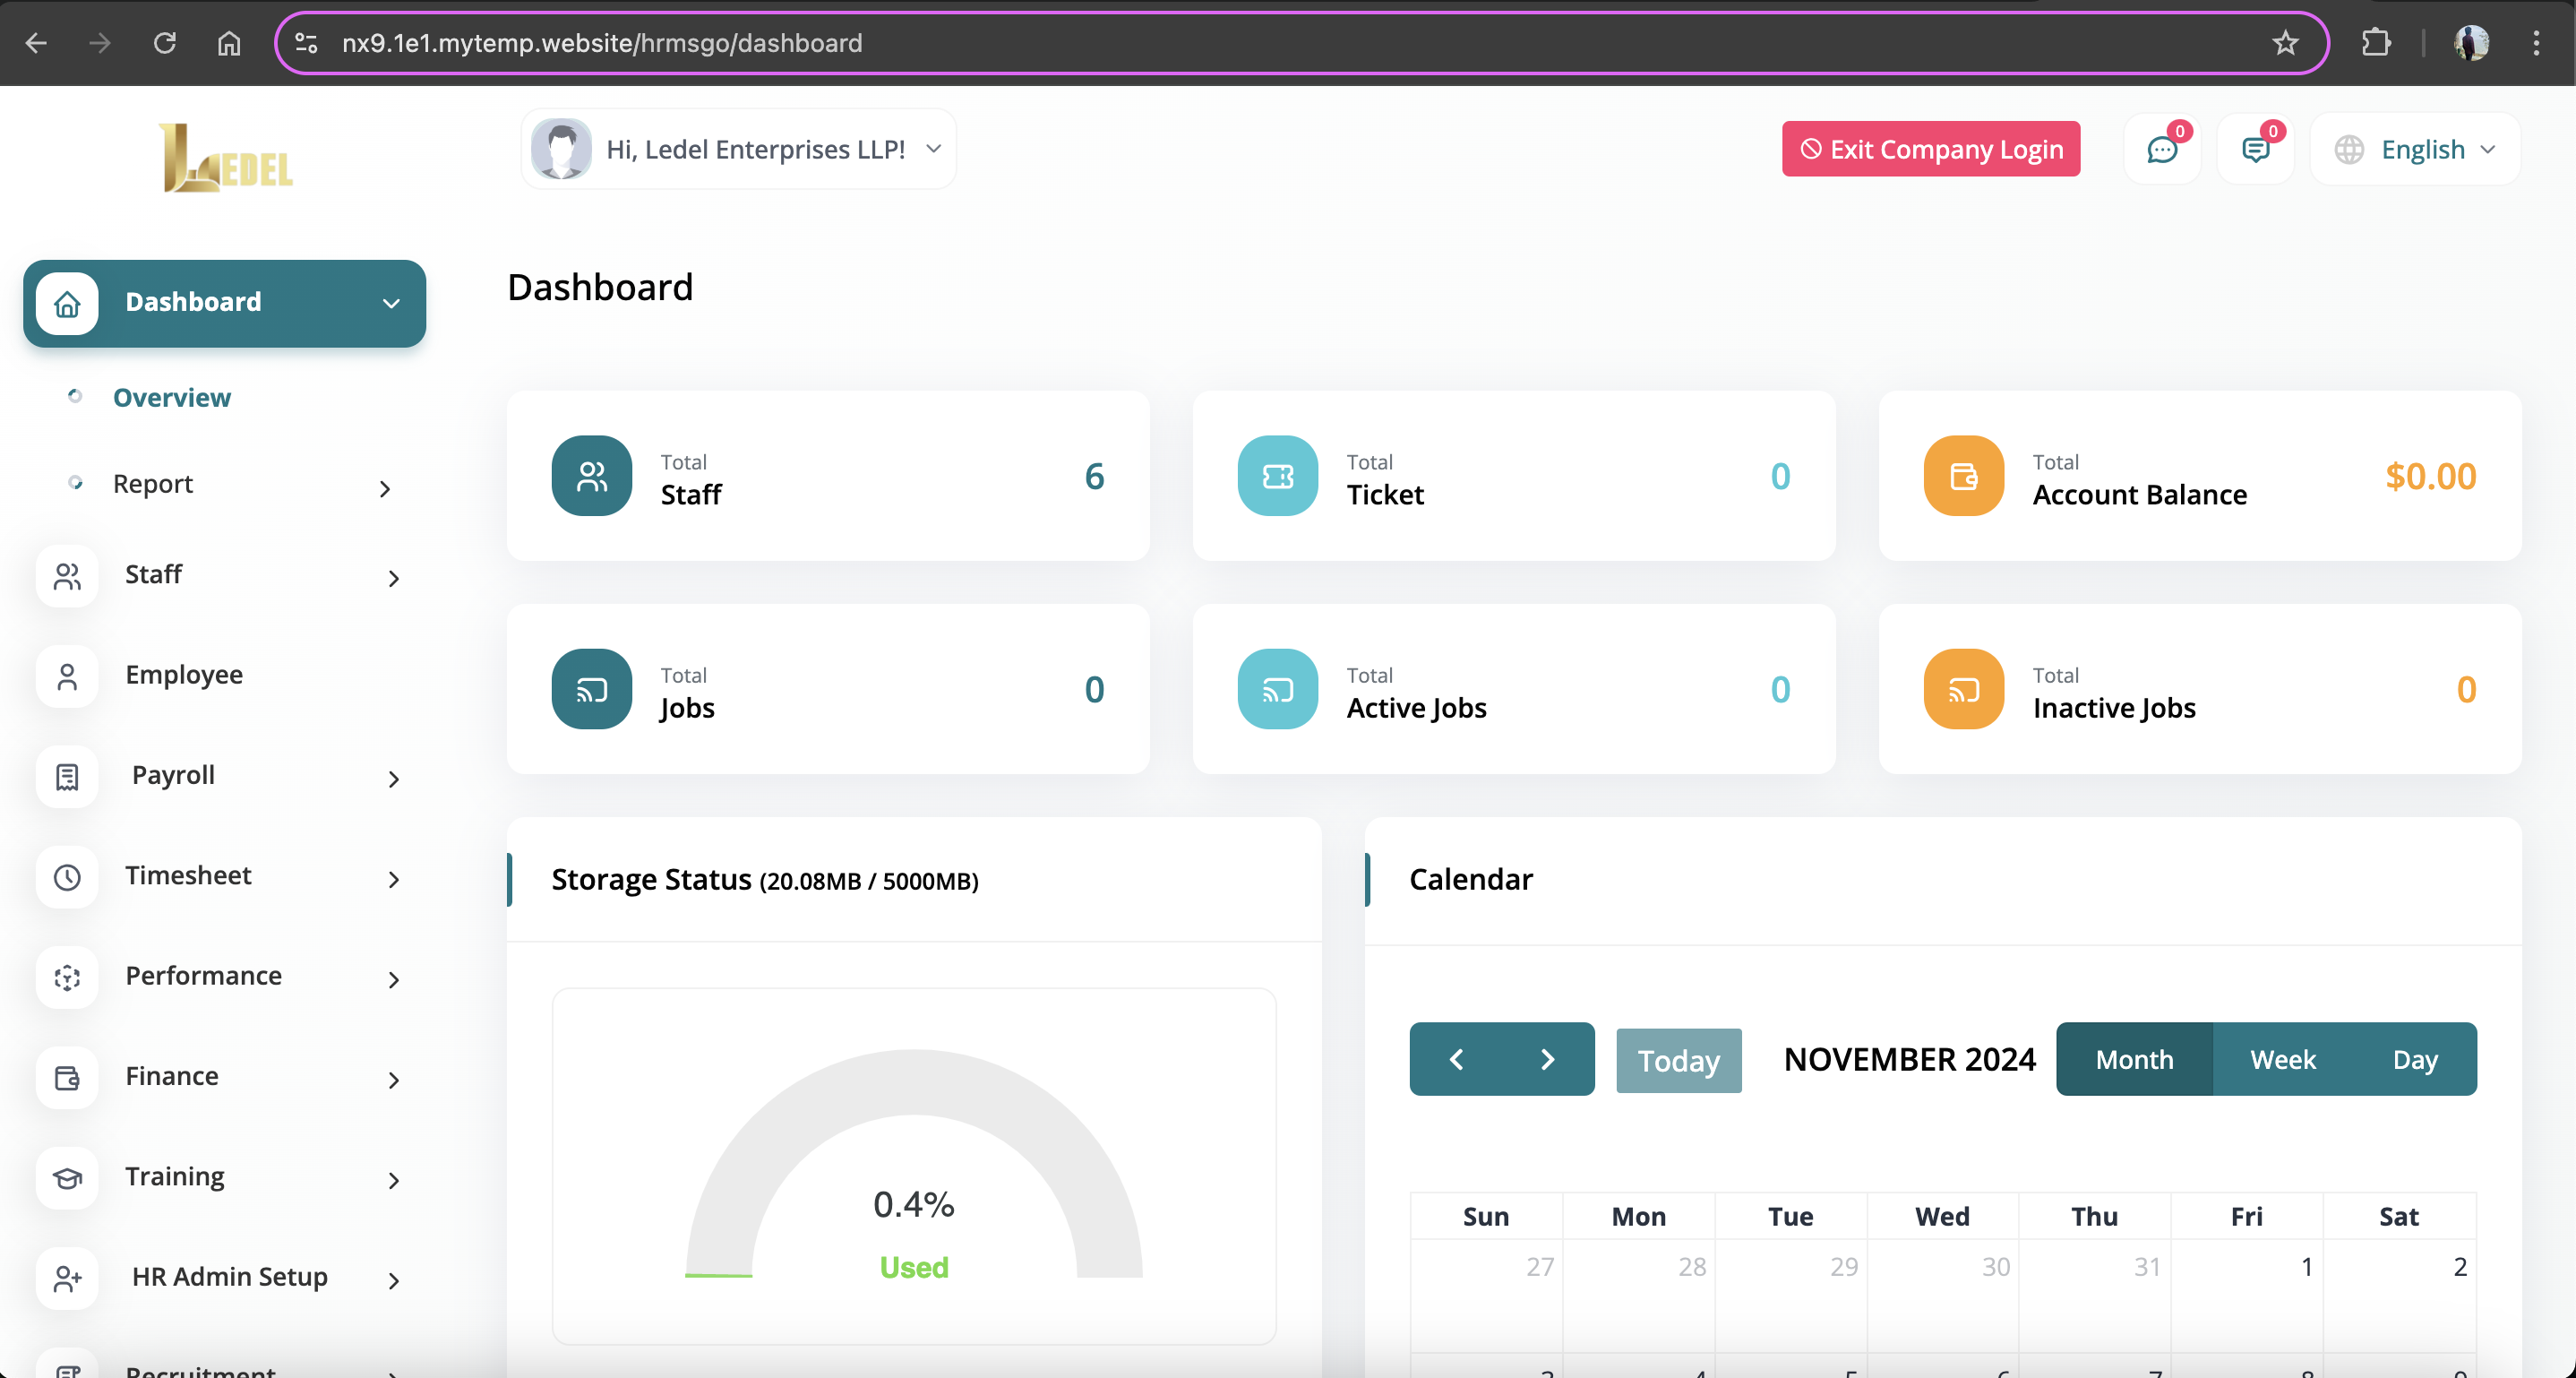Click the browser address bar URL
This screenshot has width=2576, height=1378.
point(602,43)
